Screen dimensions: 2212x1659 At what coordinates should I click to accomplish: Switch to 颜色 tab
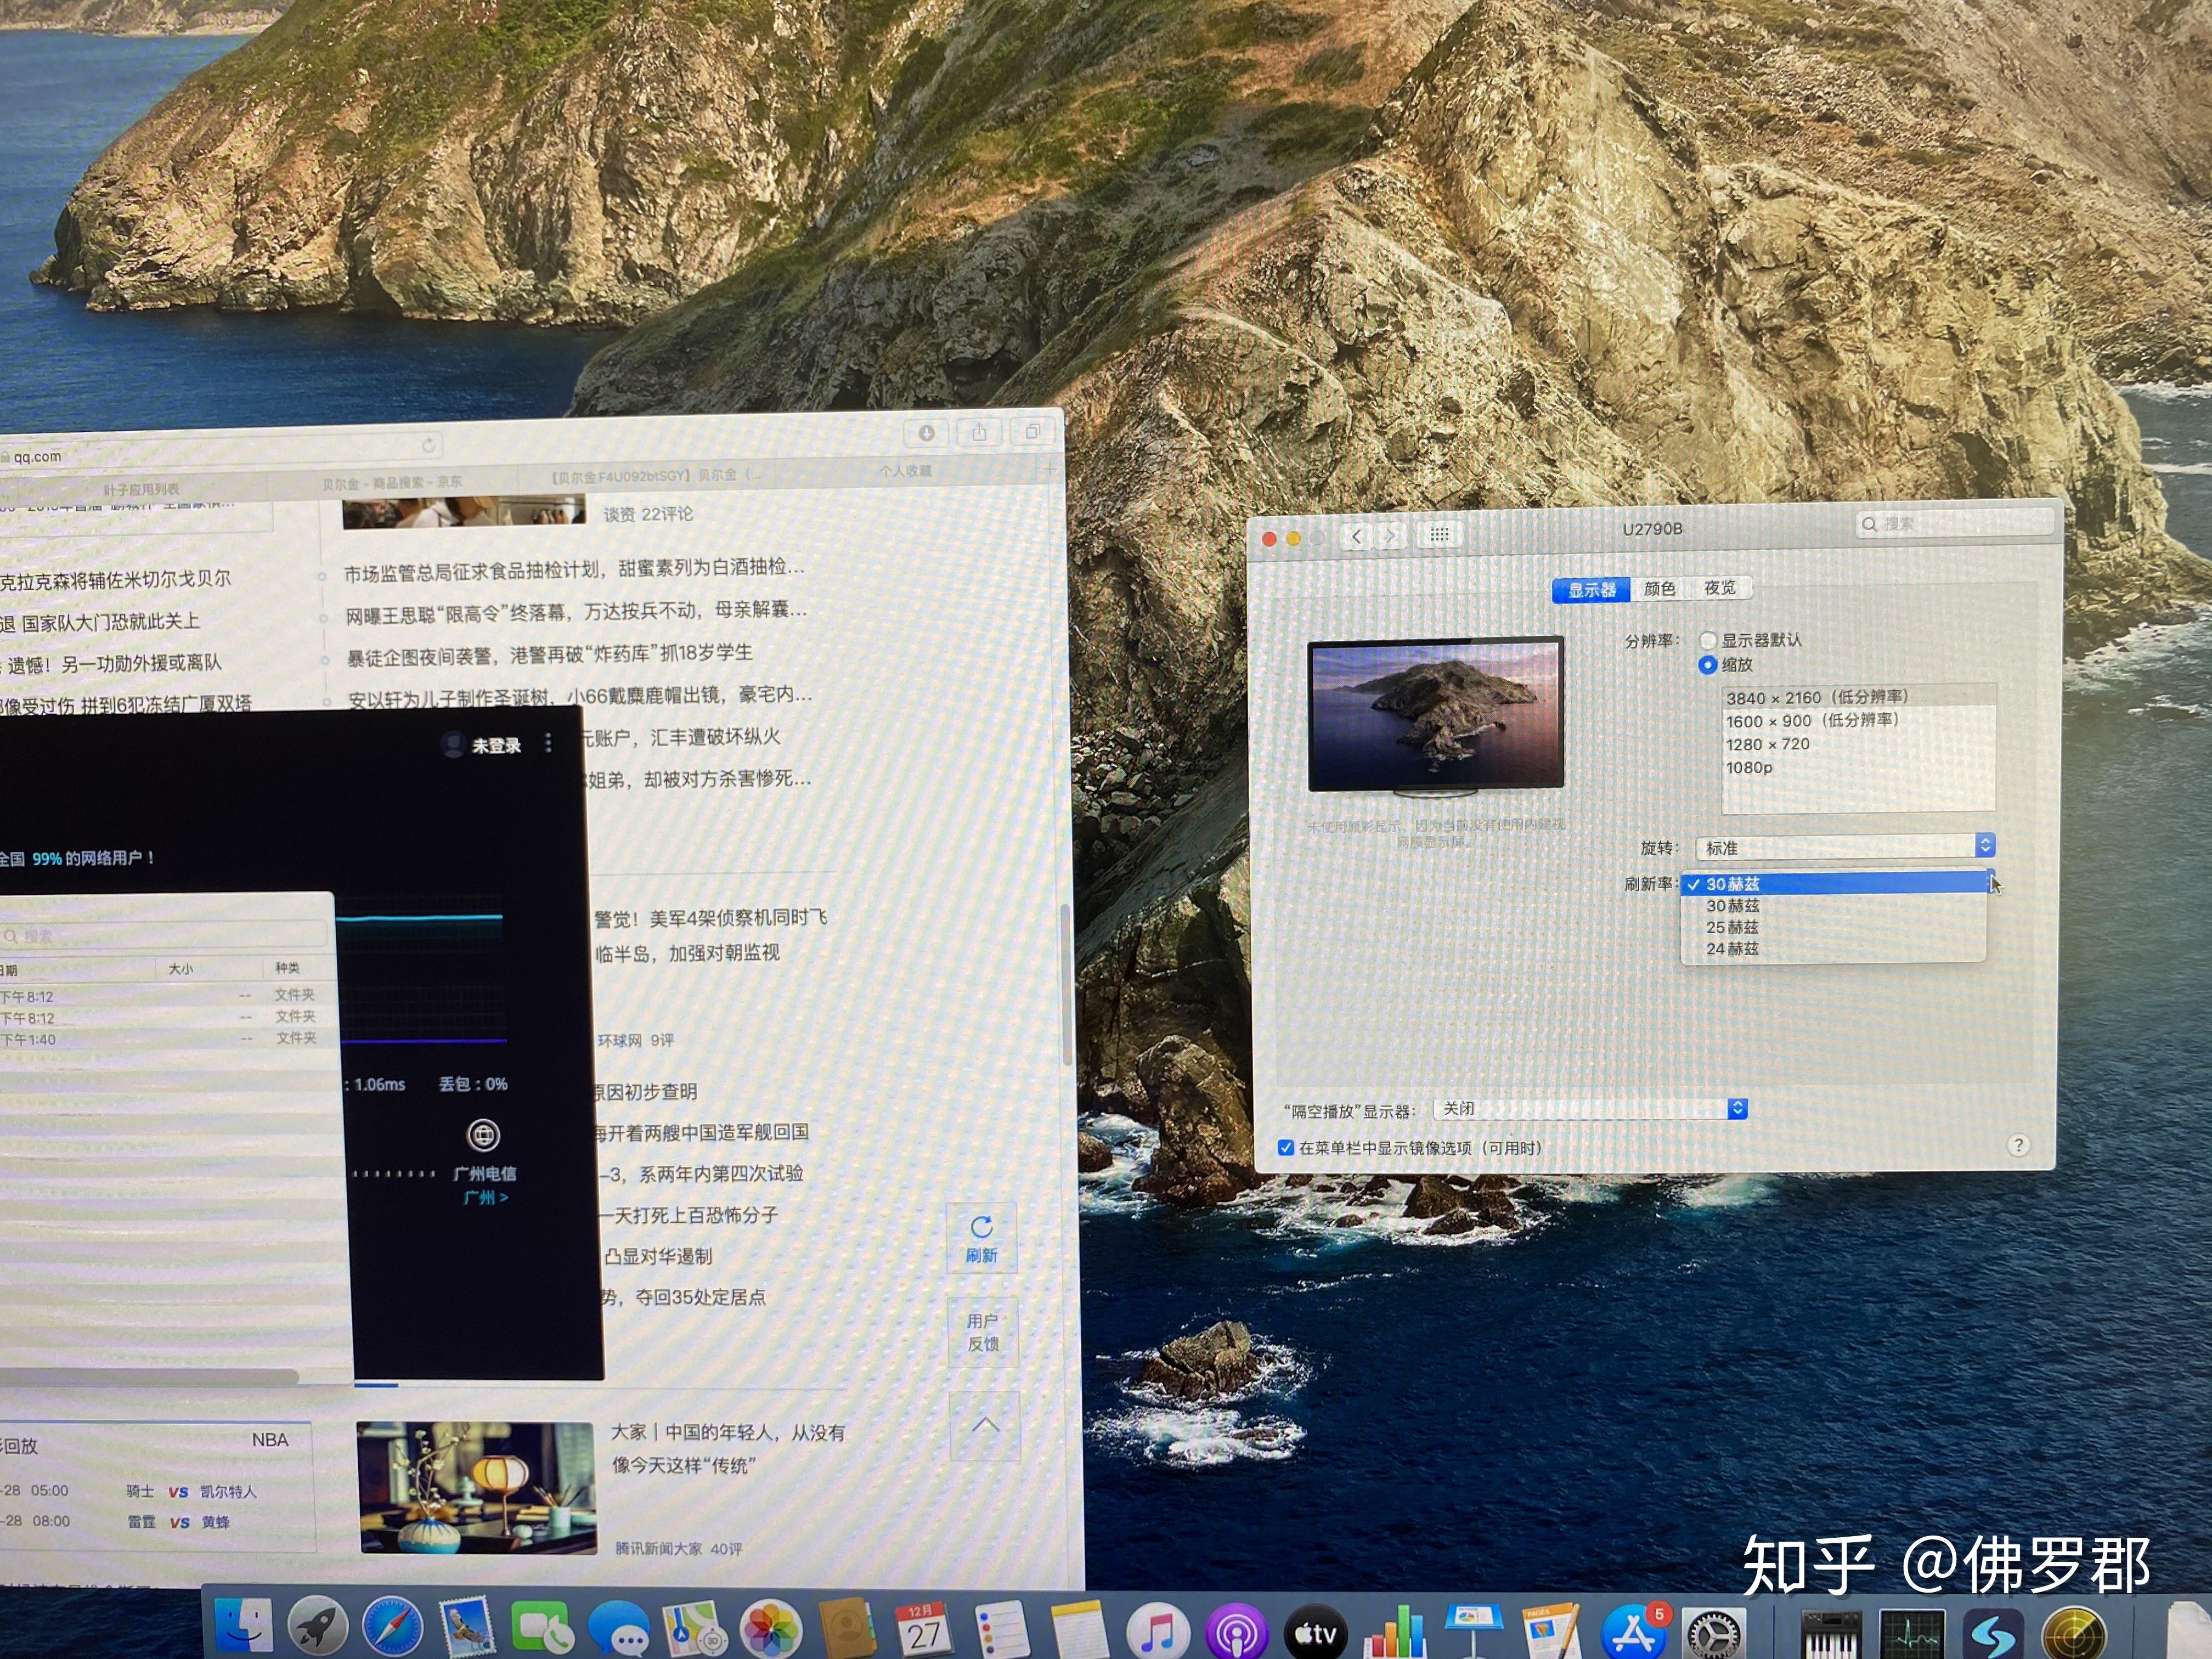coord(1659,589)
